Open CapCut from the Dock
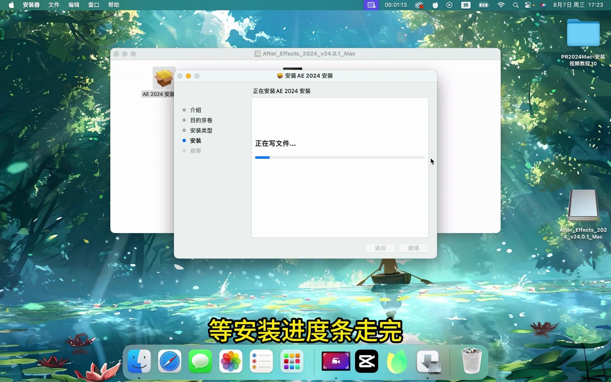 click(367, 361)
